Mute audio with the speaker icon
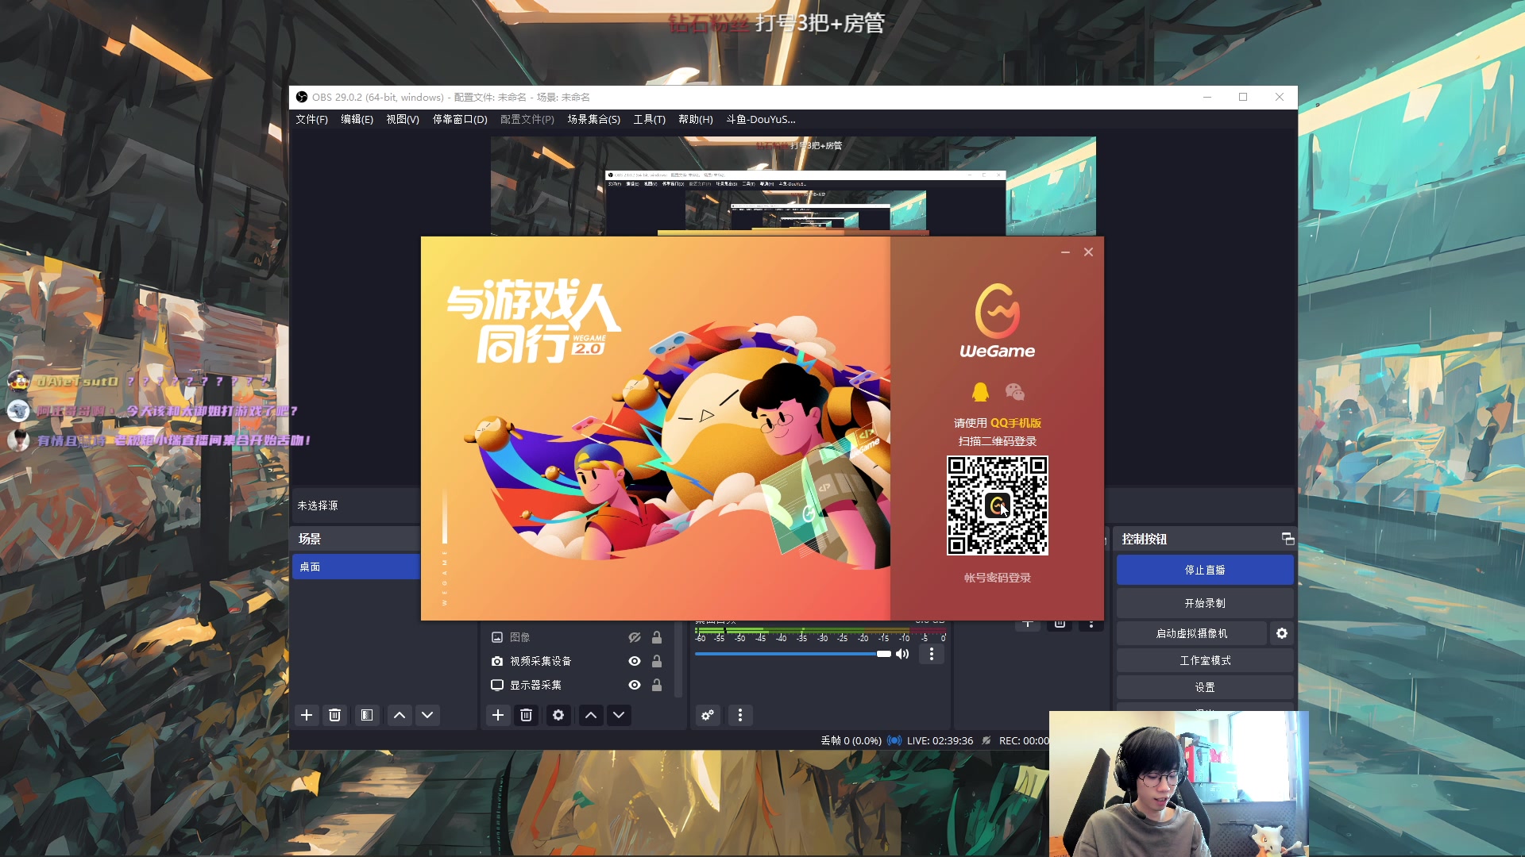 click(902, 654)
